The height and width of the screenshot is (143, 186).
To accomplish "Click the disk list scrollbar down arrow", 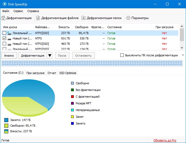I will pyautogui.click(x=182, y=48).
